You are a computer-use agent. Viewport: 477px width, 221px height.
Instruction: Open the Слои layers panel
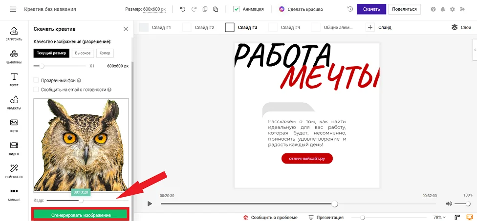click(x=461, y=27)
